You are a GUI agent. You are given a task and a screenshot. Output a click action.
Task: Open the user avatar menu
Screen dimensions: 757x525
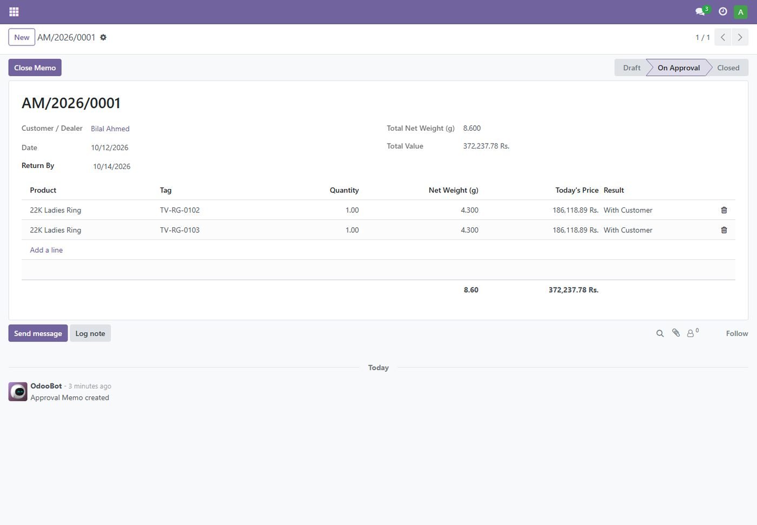(740, 12)
